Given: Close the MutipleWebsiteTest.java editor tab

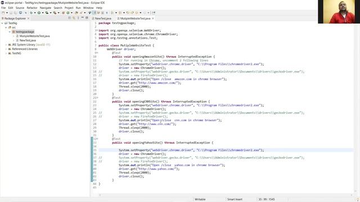Looking at the screenshot, I should tap(153, 19).
